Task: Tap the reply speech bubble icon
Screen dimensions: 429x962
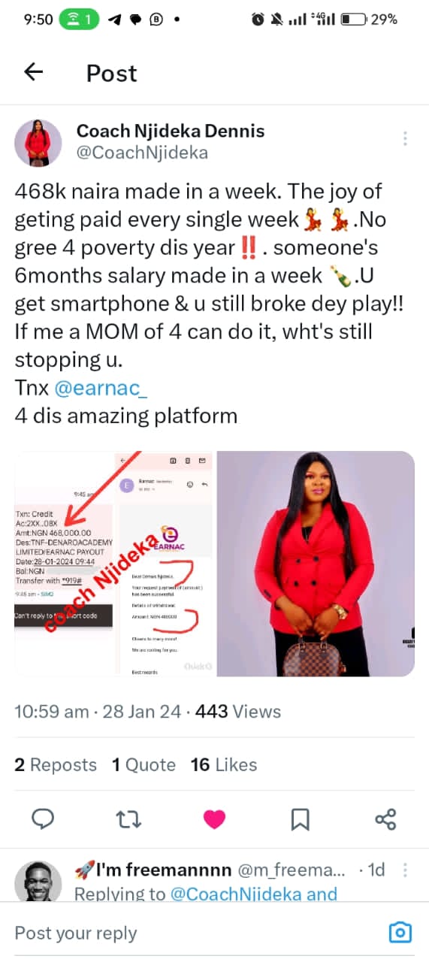Action: [44, 818]
